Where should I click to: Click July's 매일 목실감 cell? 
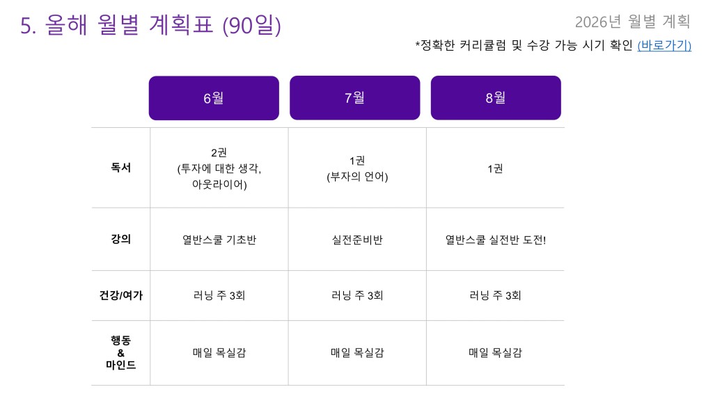(357, 353)
